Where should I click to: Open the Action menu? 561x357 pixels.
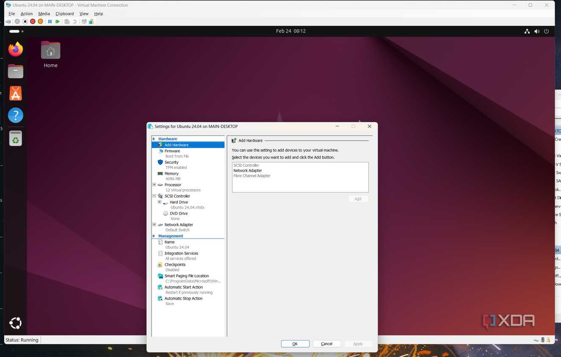click(x=27, y=14)
